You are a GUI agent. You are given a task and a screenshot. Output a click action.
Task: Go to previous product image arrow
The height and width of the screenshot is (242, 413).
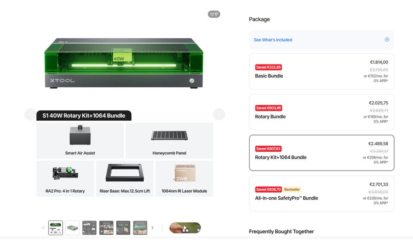pos(30,114)
